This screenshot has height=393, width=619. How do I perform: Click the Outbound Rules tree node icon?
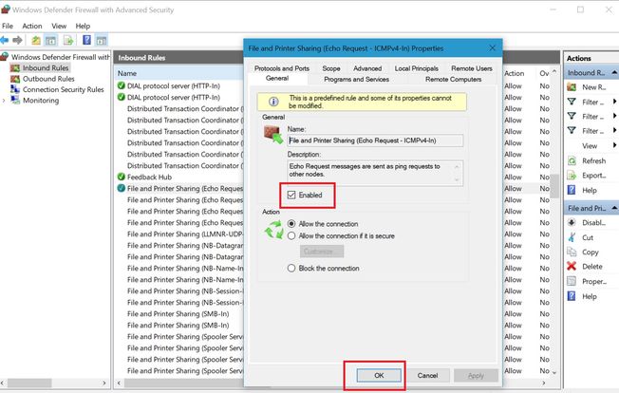pyautogui.click(x=15, y=79)
